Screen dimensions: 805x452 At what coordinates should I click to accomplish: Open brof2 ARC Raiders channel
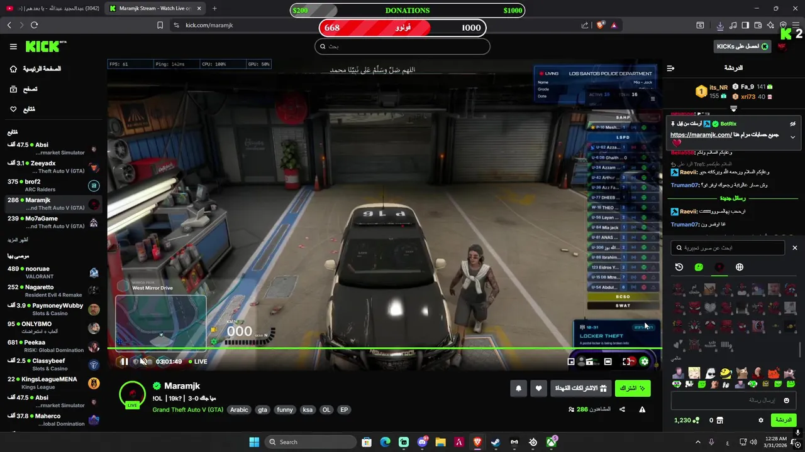[53, 185]
